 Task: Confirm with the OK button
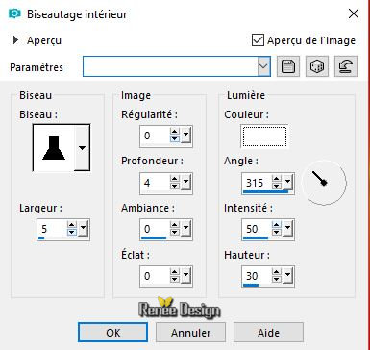112,333
